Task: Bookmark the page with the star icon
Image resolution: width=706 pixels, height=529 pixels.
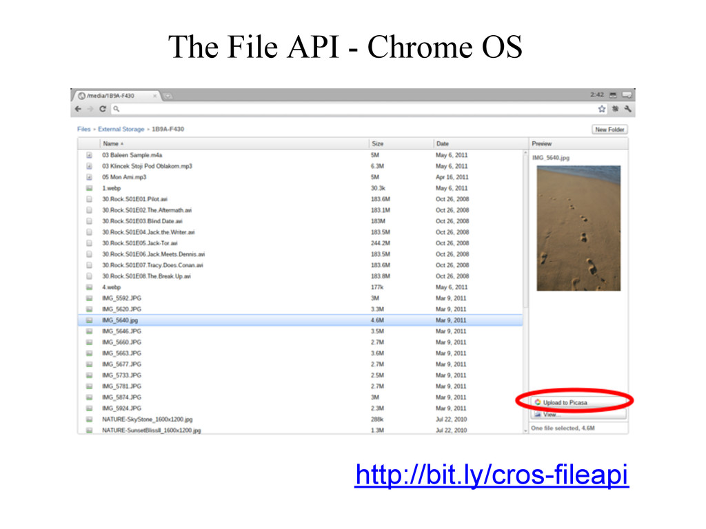Action: pyautogui.click(x=601, y=109)
